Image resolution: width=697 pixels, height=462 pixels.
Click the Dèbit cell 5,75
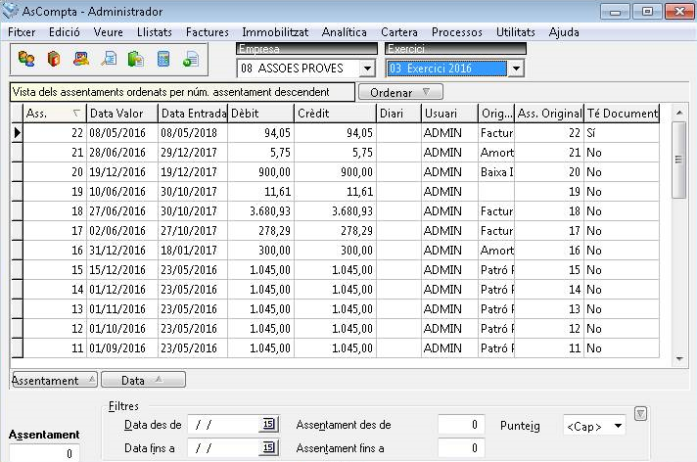261,152
